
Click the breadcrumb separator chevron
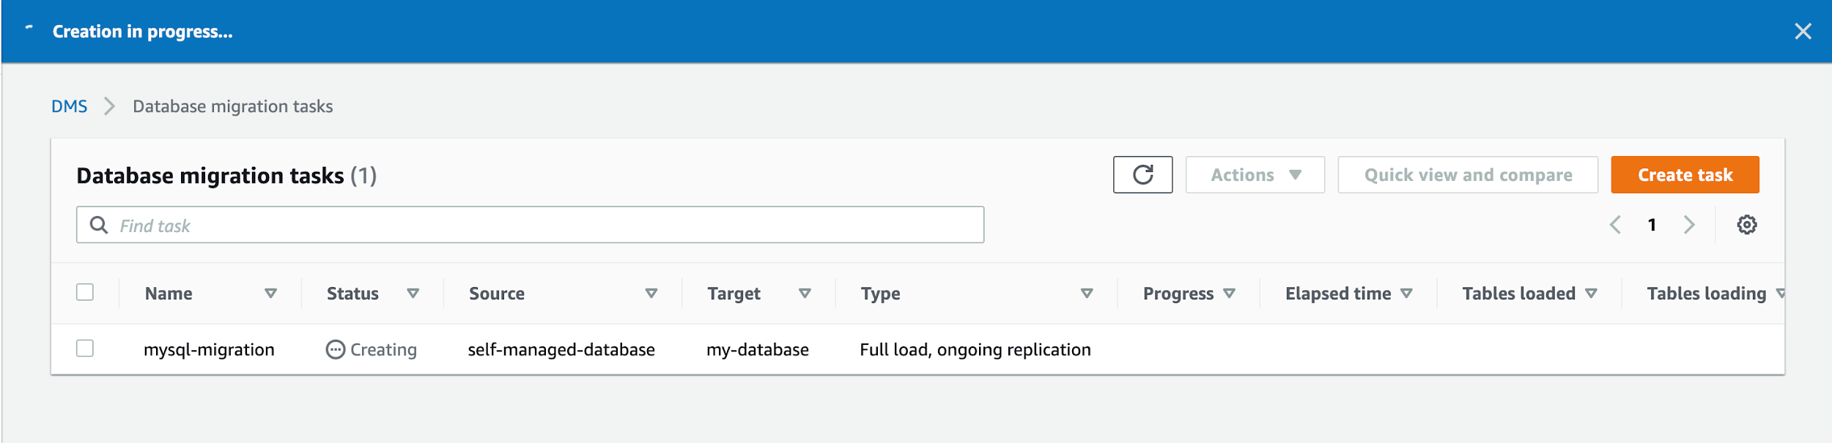pos(110,107)
